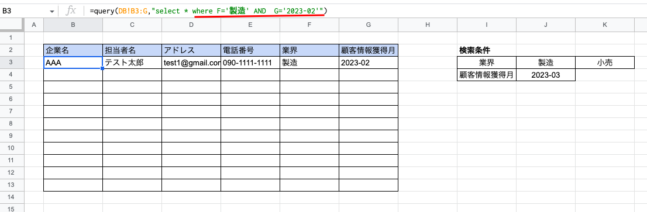This screenshot has height=212, width=647.
Task: Select row 9 header
Action: [12, 136]
